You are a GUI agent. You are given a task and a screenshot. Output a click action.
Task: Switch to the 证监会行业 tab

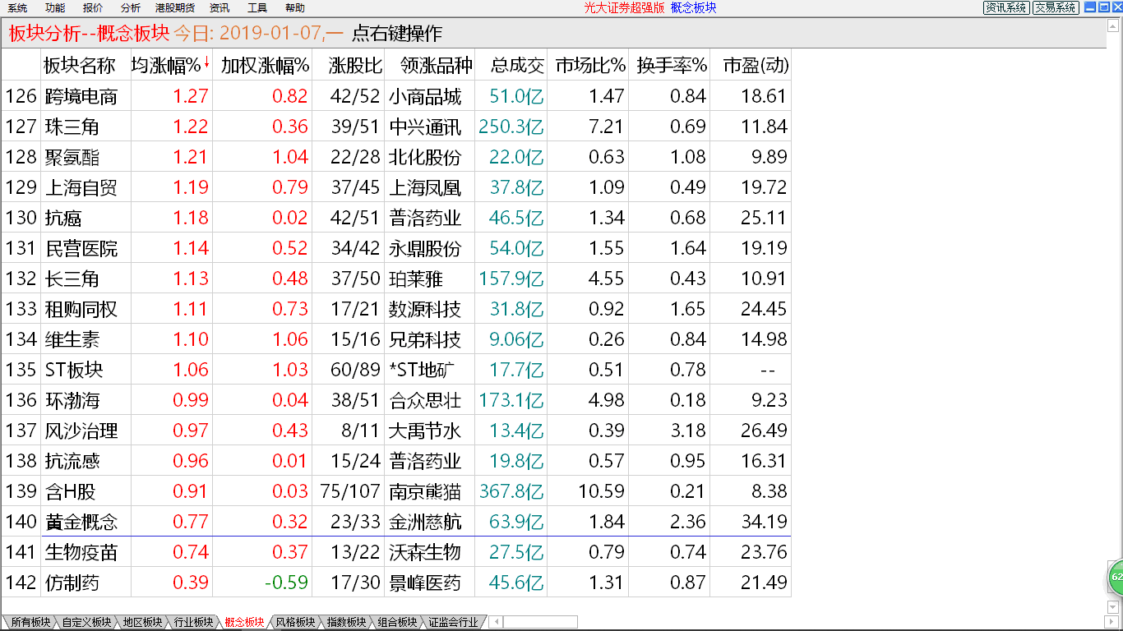(453, 622)
